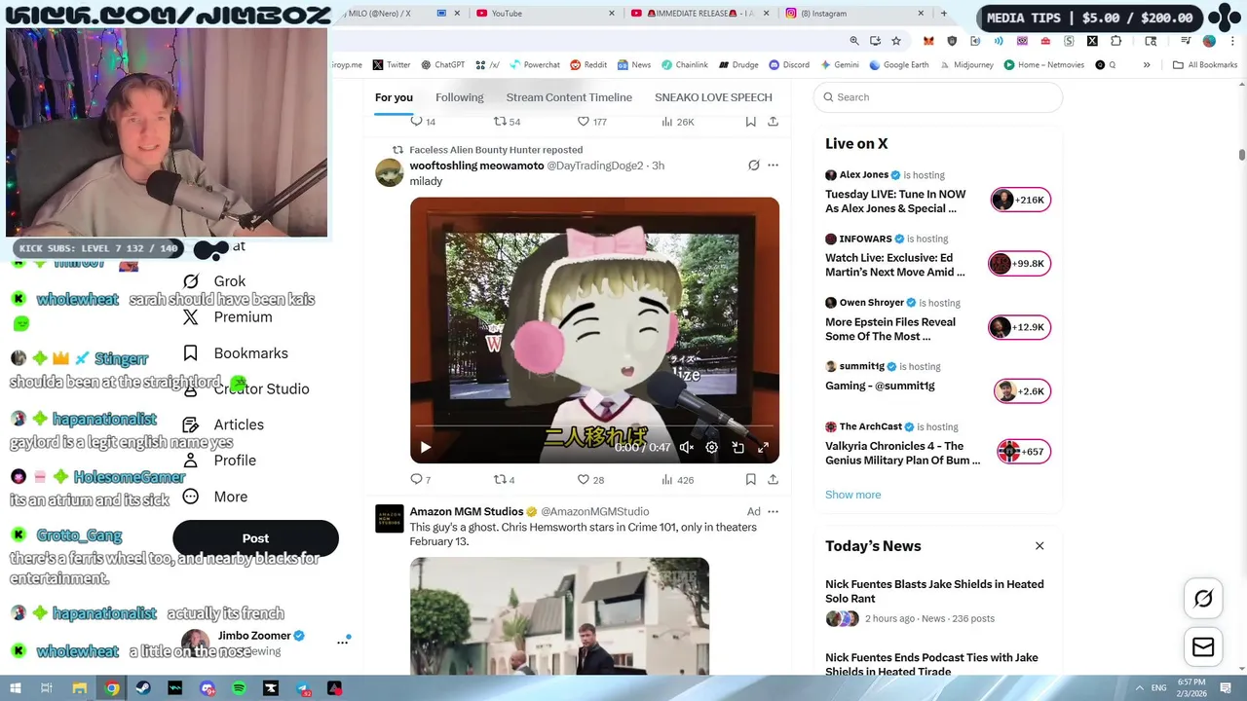
Task: Switch to the Following tab
Action: (x=460, y=97)
